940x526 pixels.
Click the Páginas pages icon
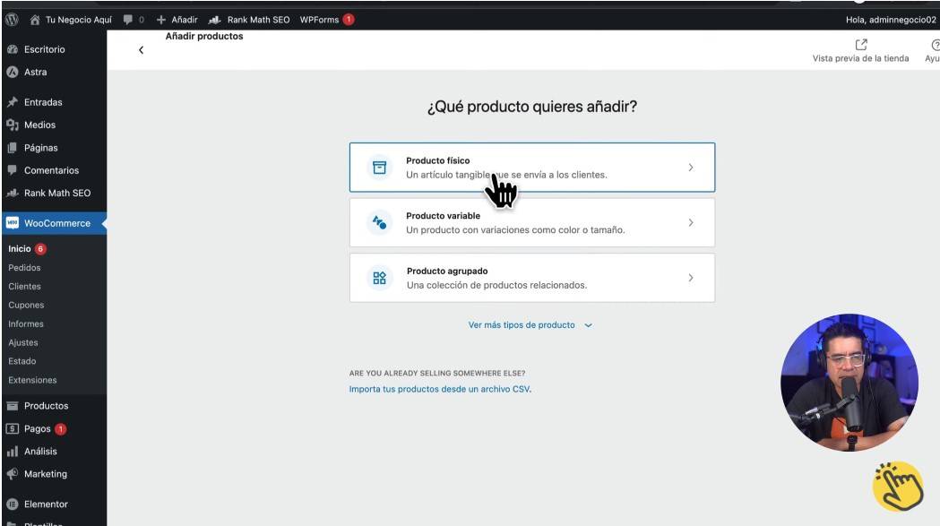12,148
